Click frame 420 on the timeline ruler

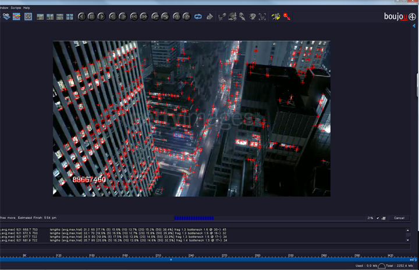tap(390, 255)
